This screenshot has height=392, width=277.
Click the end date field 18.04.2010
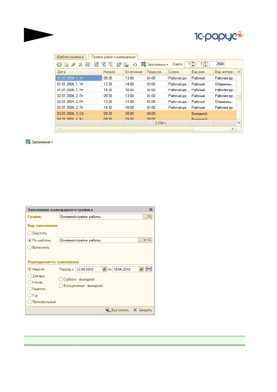(126, 269)
